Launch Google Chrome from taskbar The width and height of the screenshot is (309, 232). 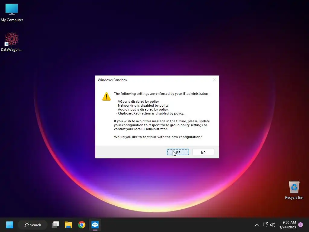pos(81,225)
